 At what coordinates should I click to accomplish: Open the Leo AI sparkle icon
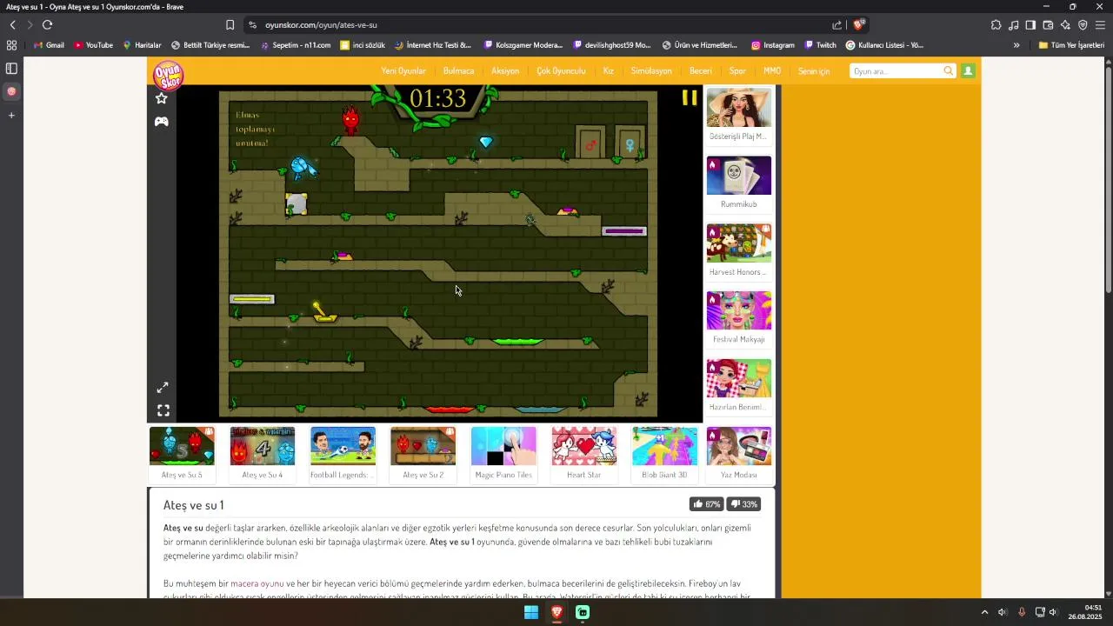pyautogui.click(x=1065, y=25)
